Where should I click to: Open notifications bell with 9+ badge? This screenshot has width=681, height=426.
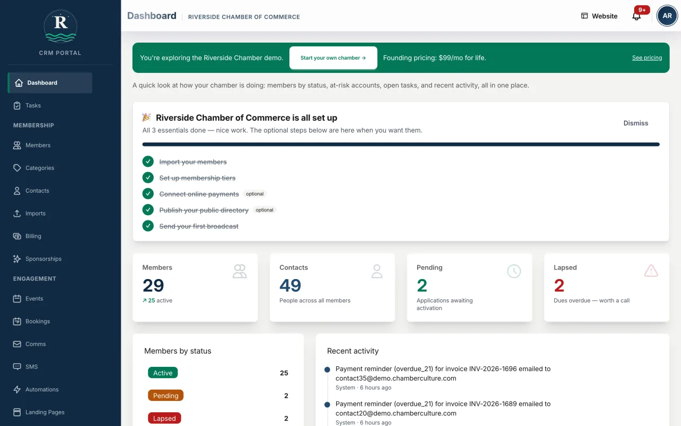[637, 15]
